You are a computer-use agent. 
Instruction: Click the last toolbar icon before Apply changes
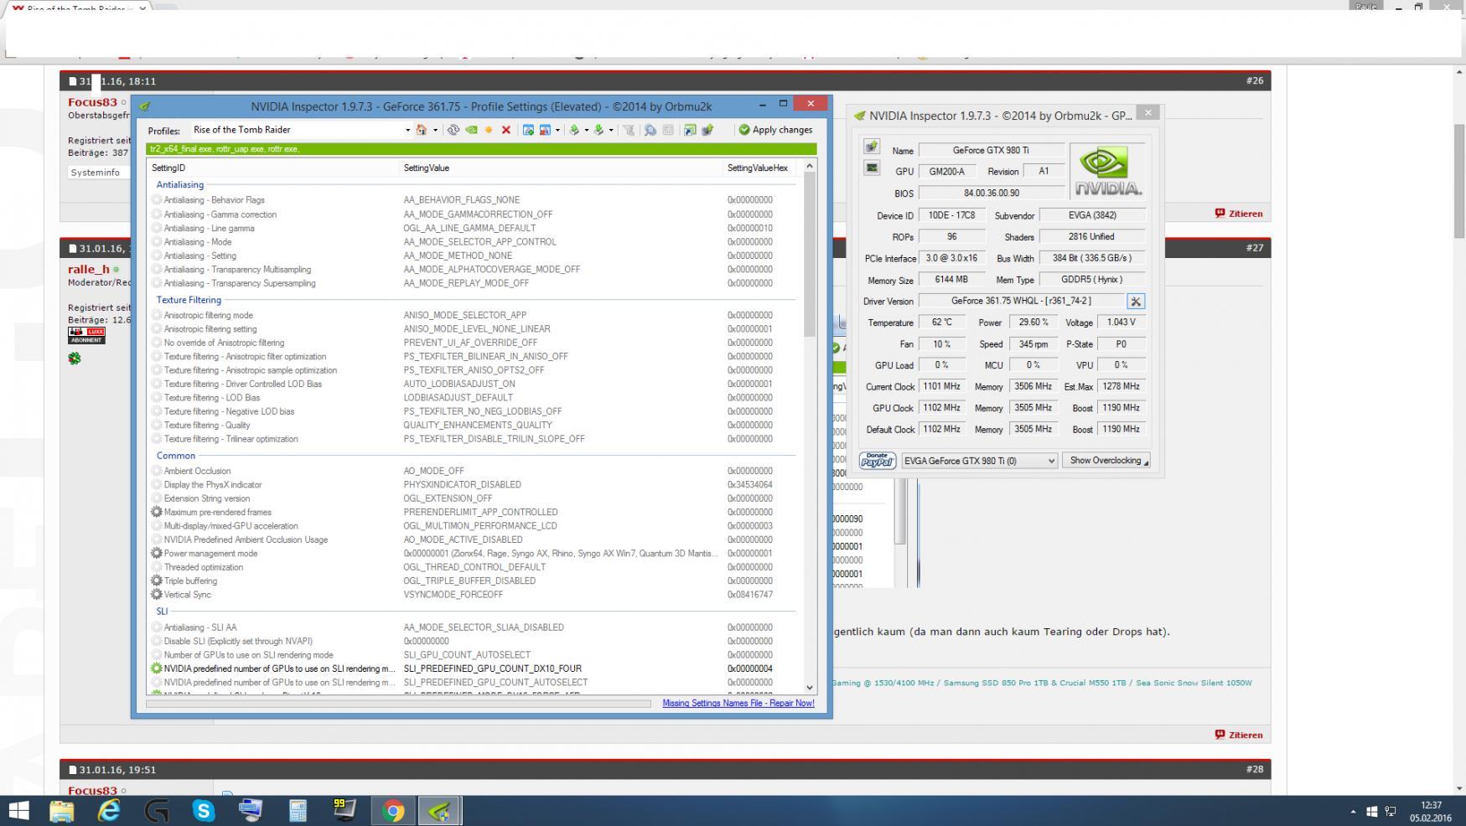pyautogui.click(x=707, y=130)
